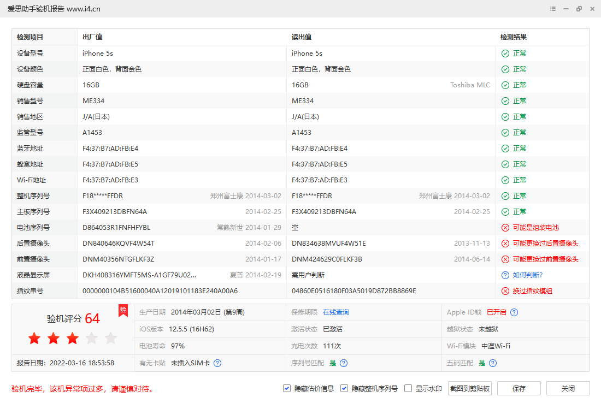The width and height of the screenshot is (601, 409).
Task: Click the last grey rating star
Action: pyautogui.click(x=111, y=338)
